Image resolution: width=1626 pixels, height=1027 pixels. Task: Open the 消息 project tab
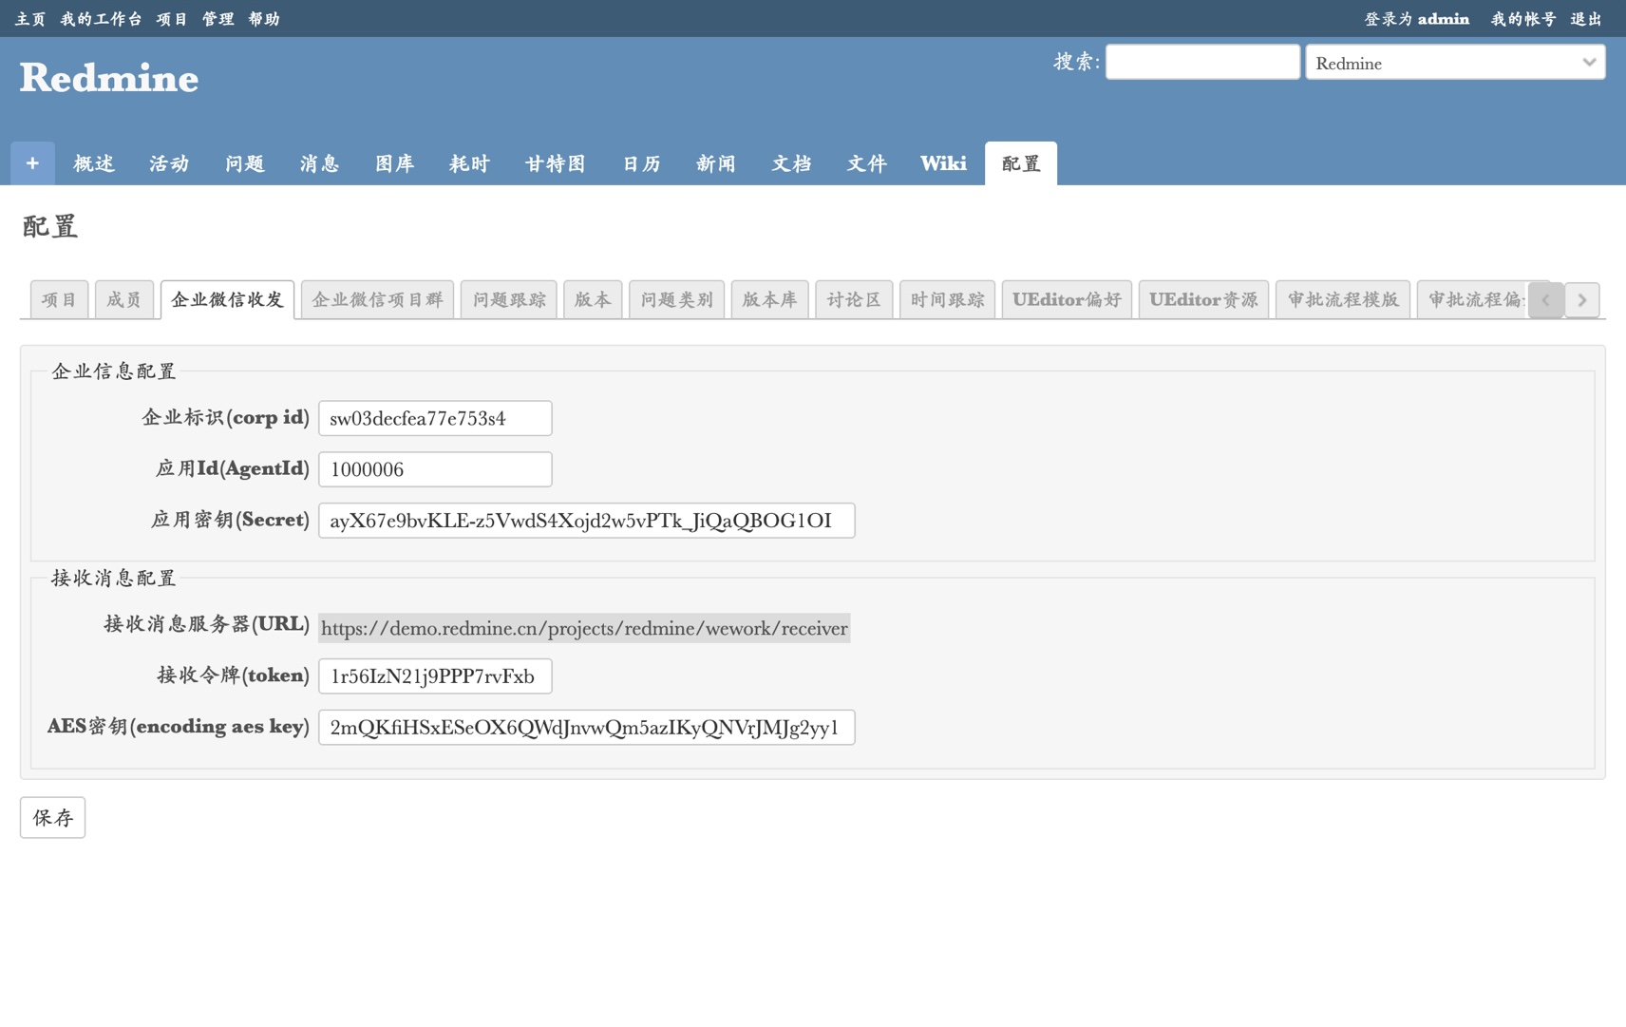tap(319, 163)
